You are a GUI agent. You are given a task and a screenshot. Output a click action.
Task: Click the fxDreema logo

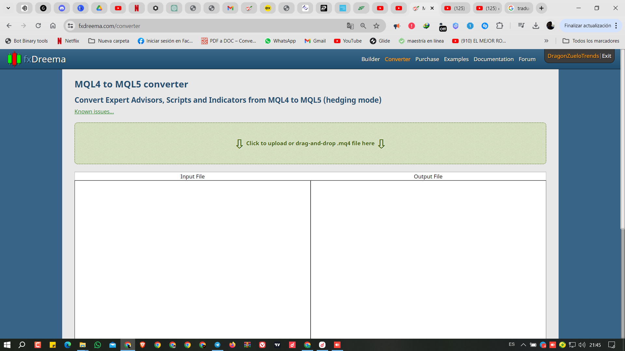click(37, 59)
